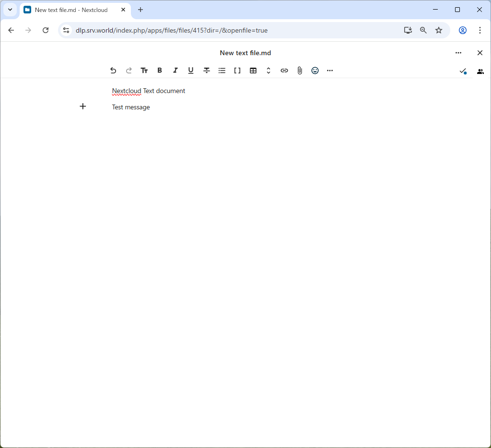491x448 pixels.
Task: Open the expand callouts chevron control
Action: tap(268, 71)
